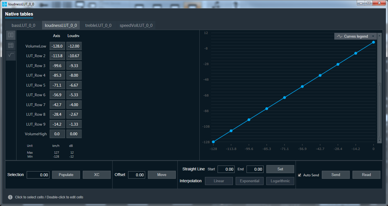Select LUT_Row 8 axis cell -28.4
This screenshot has height=206, width=388.
[x=57, y=114]
